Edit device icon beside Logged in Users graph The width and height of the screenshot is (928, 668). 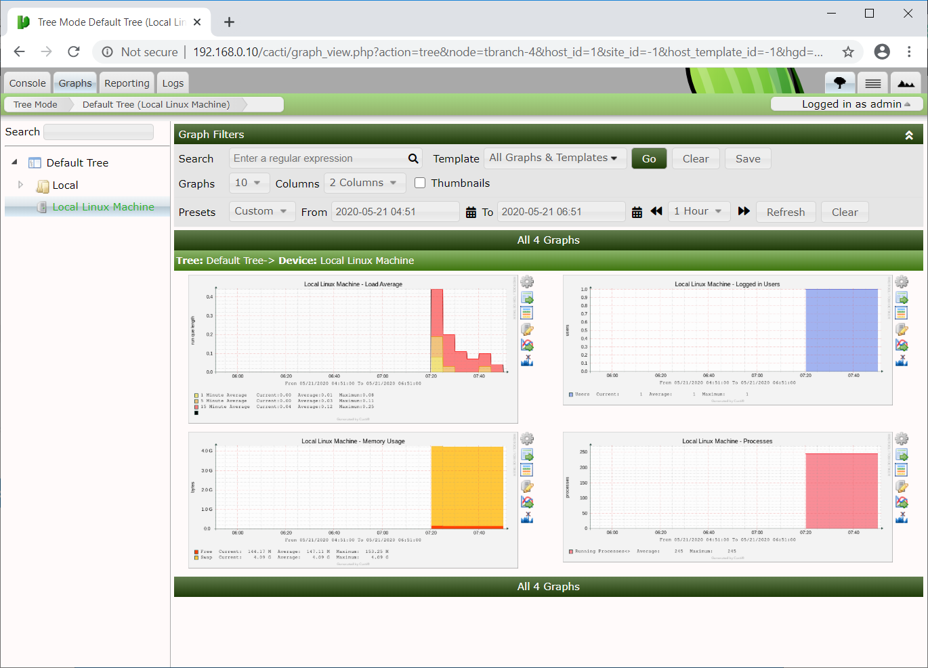click(x=902, y=329)
